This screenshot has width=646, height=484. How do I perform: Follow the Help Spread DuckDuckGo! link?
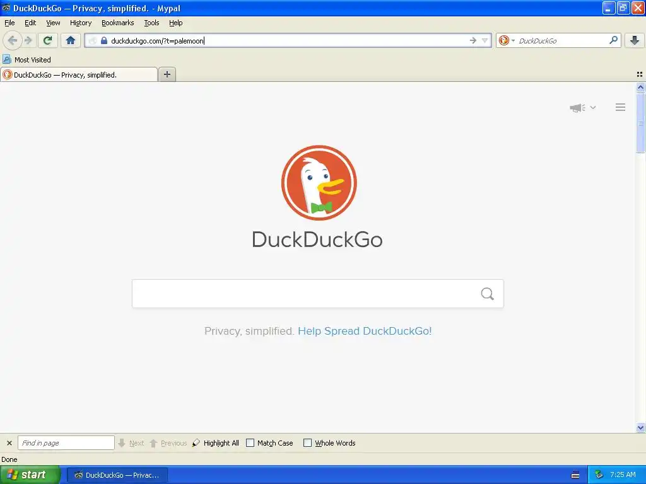pos(365,331)
